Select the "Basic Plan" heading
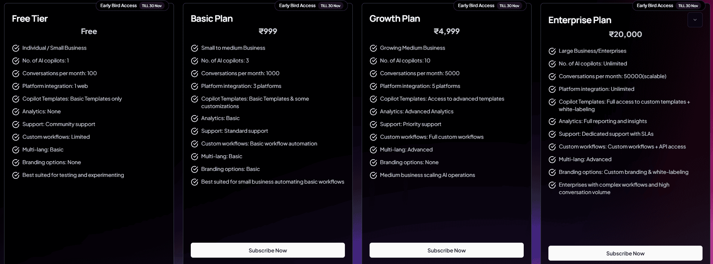This screenshot has width=713, height=264. (211, 18)
